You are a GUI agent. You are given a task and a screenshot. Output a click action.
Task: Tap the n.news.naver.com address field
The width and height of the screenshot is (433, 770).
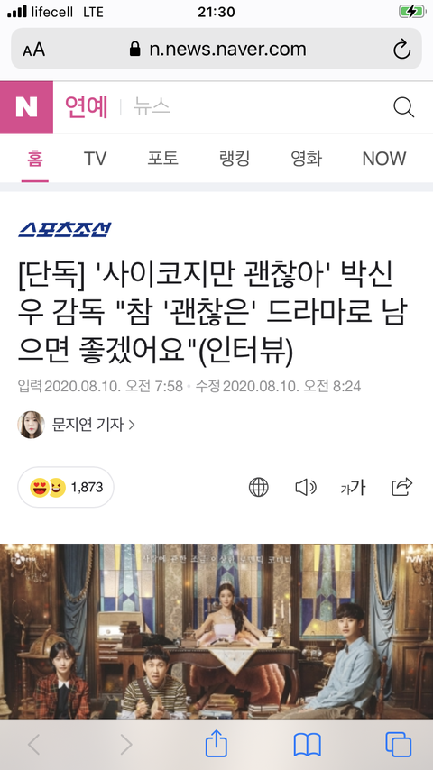pyautogui.click(x=216, y=49)
